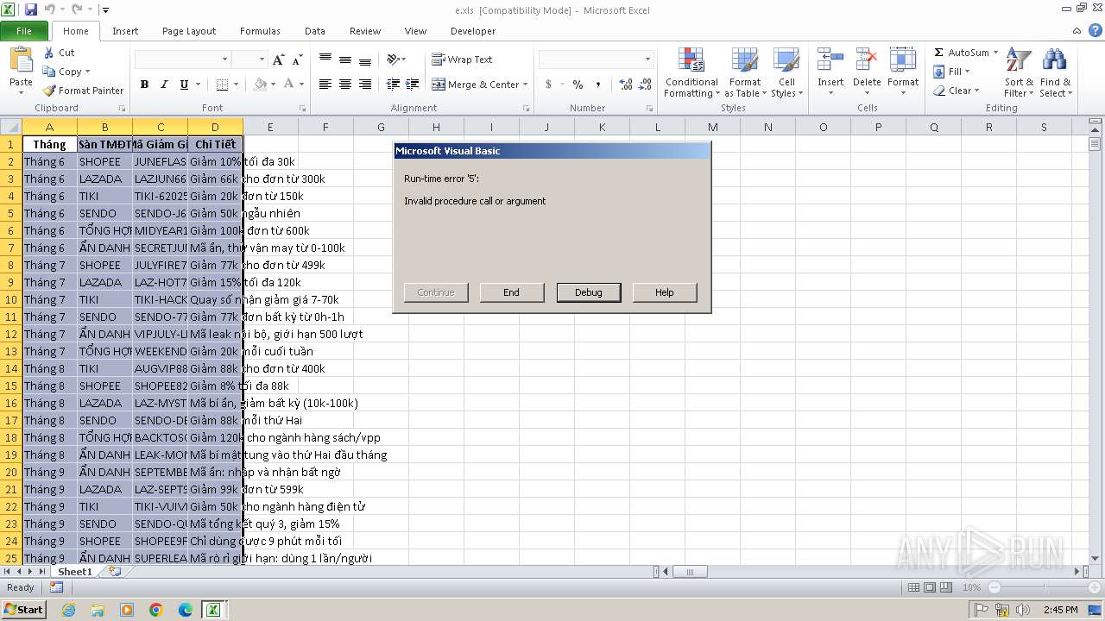The image size is (1105, 621).
Task: Select the Sheet1 worksheet tab
Action: (x=75, y=572)
